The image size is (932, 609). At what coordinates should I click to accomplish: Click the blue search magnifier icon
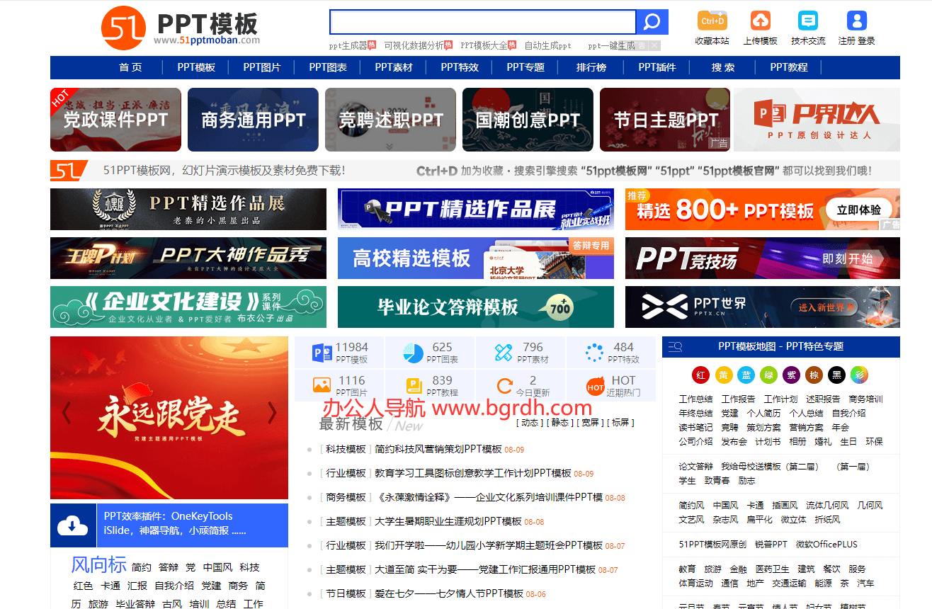[652, 21]
